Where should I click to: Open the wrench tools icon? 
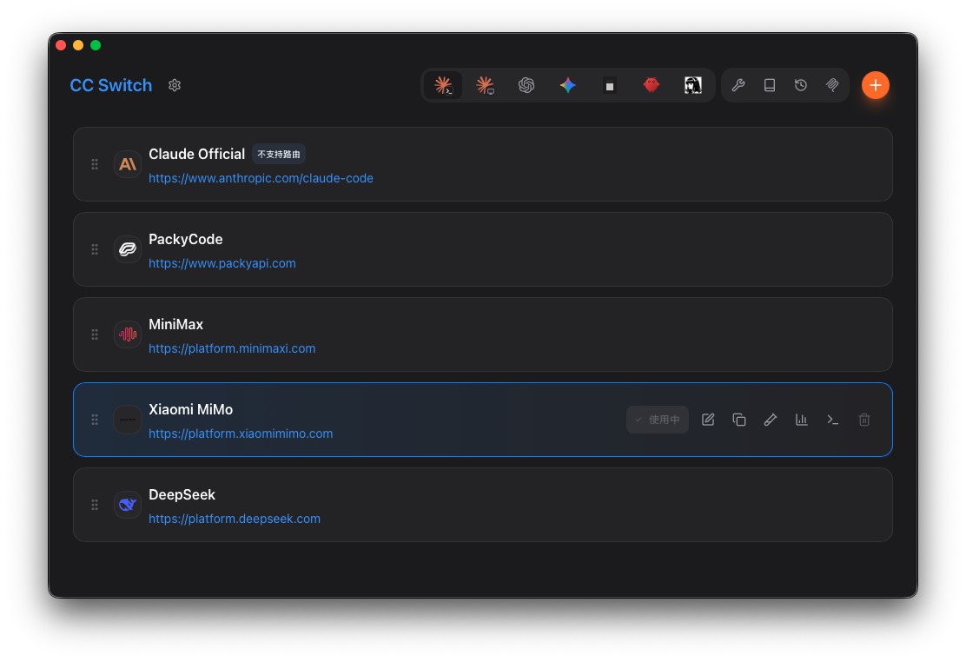738,85
